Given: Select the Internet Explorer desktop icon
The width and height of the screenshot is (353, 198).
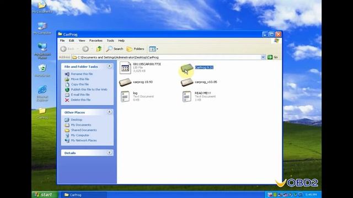Looking at the screenshot, I should [x=42, y=93].
